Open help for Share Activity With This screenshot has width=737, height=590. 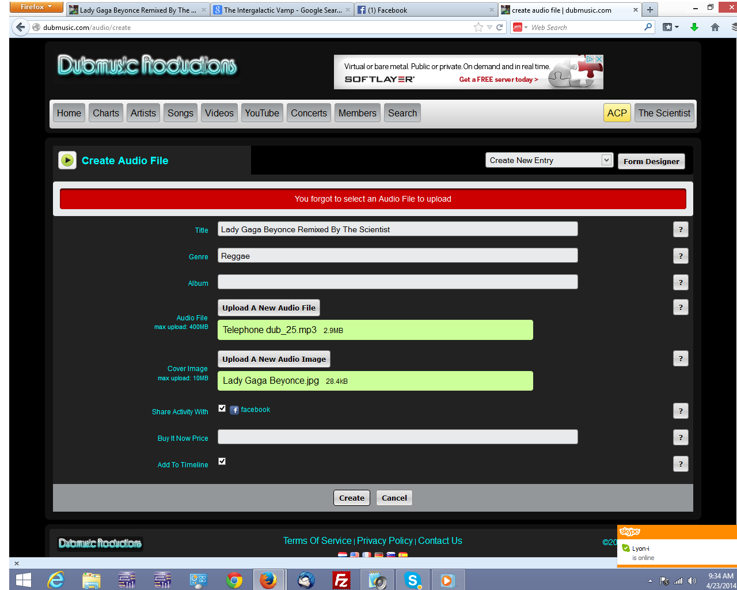681,411
